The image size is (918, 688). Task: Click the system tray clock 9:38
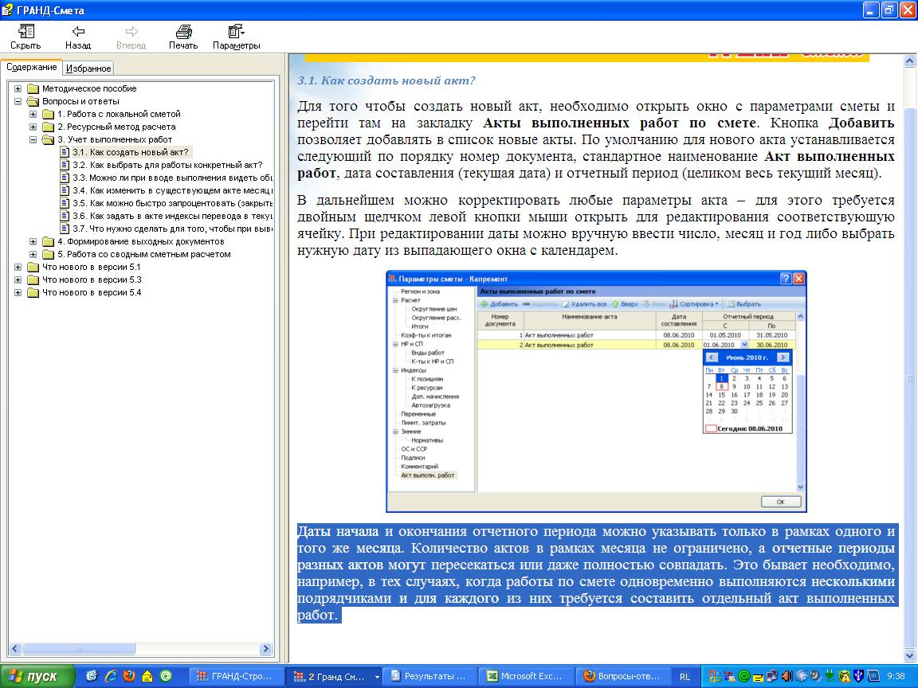[x=896, y=676]
